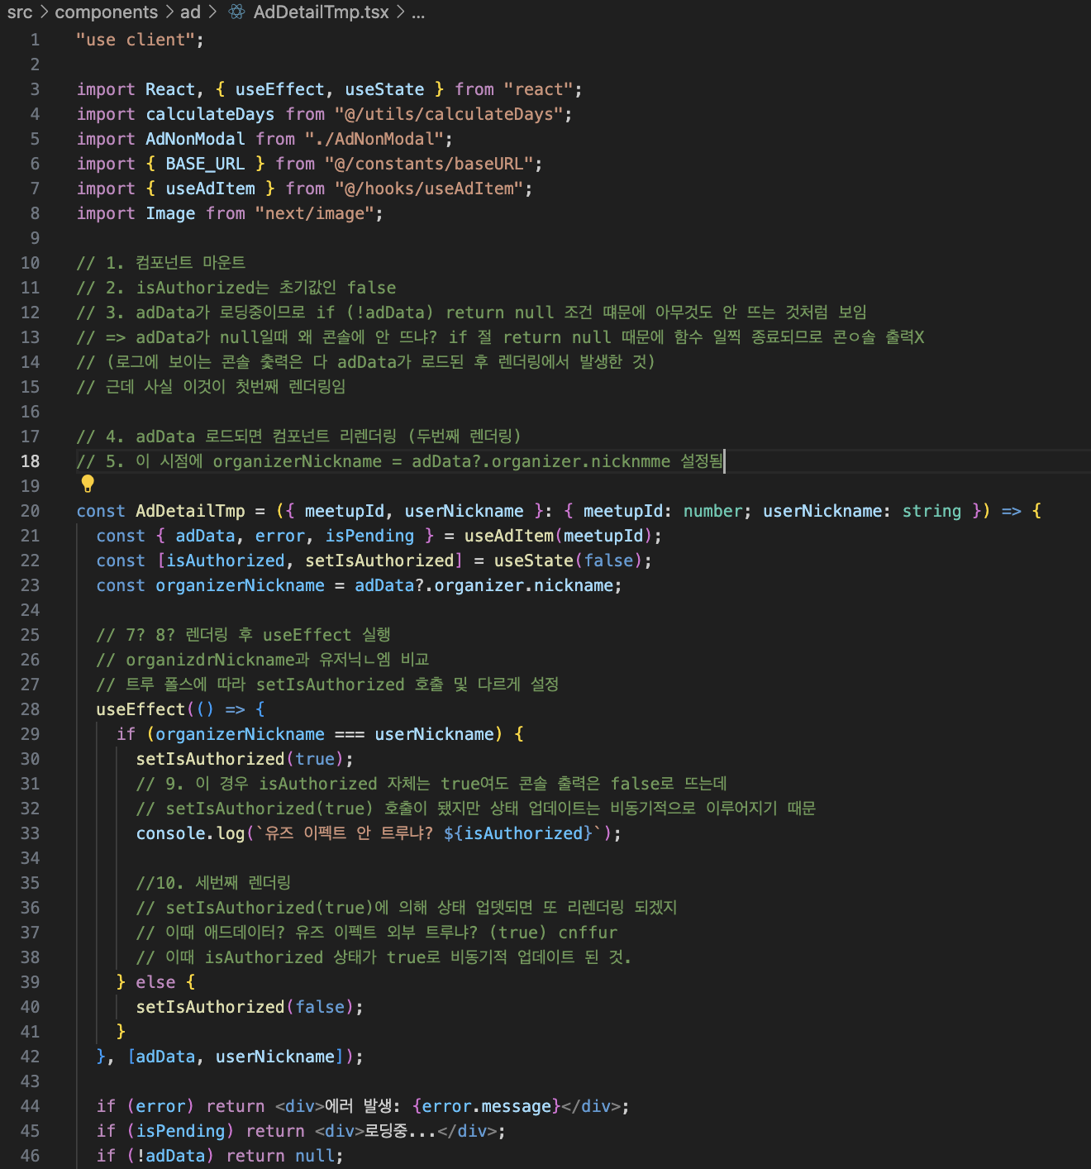The image size is (1091, 1169).
Task: Click the "next/image" import path
Action: [315, 213]
